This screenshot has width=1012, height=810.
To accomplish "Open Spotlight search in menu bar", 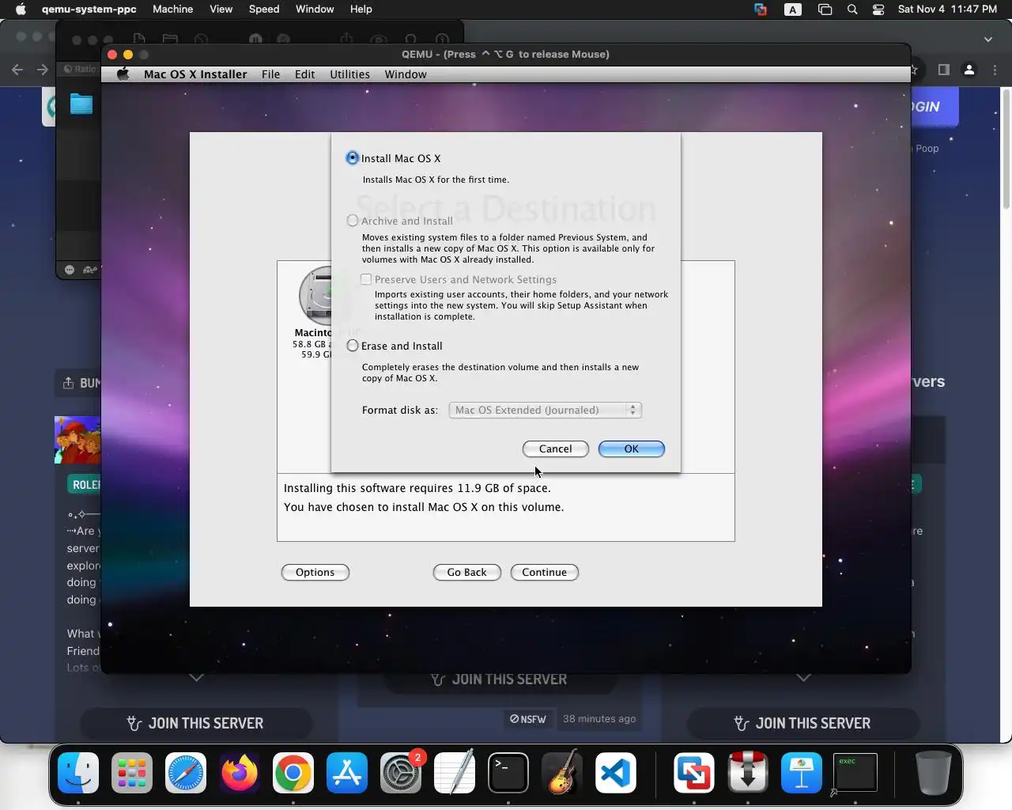I will click(852, 9).
